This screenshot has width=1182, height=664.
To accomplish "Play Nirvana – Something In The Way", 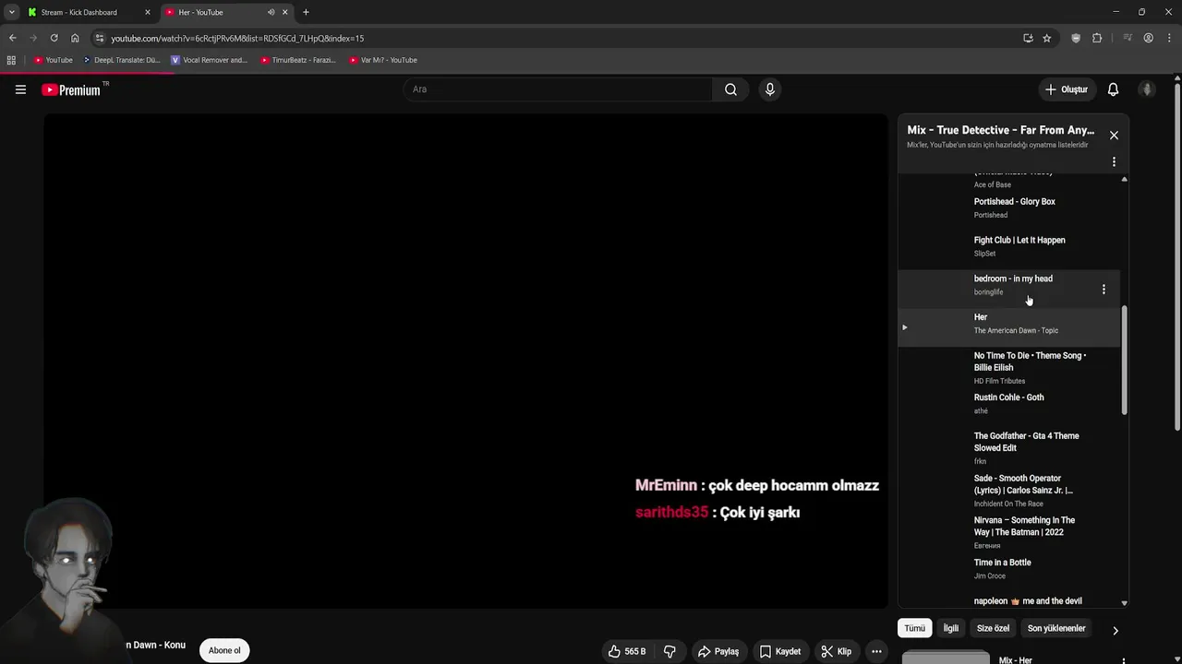I will [1008, 531].
